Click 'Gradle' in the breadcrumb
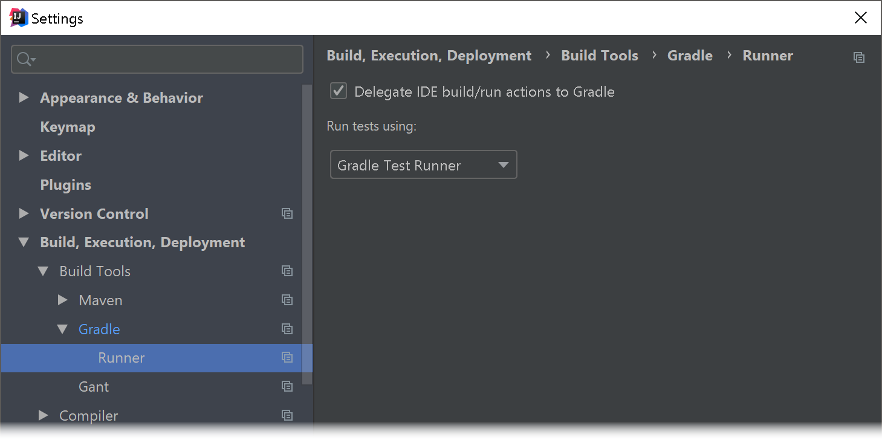 [x=690, y=56]
